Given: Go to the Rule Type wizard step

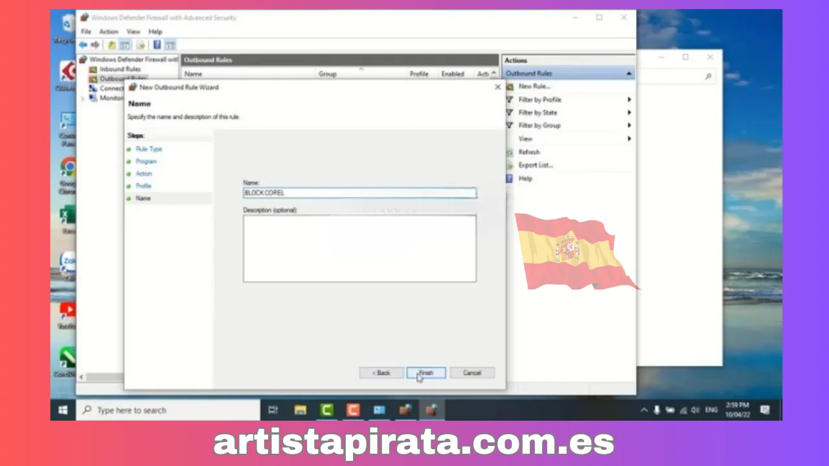Looking at the screenshot, I should 149,149.
